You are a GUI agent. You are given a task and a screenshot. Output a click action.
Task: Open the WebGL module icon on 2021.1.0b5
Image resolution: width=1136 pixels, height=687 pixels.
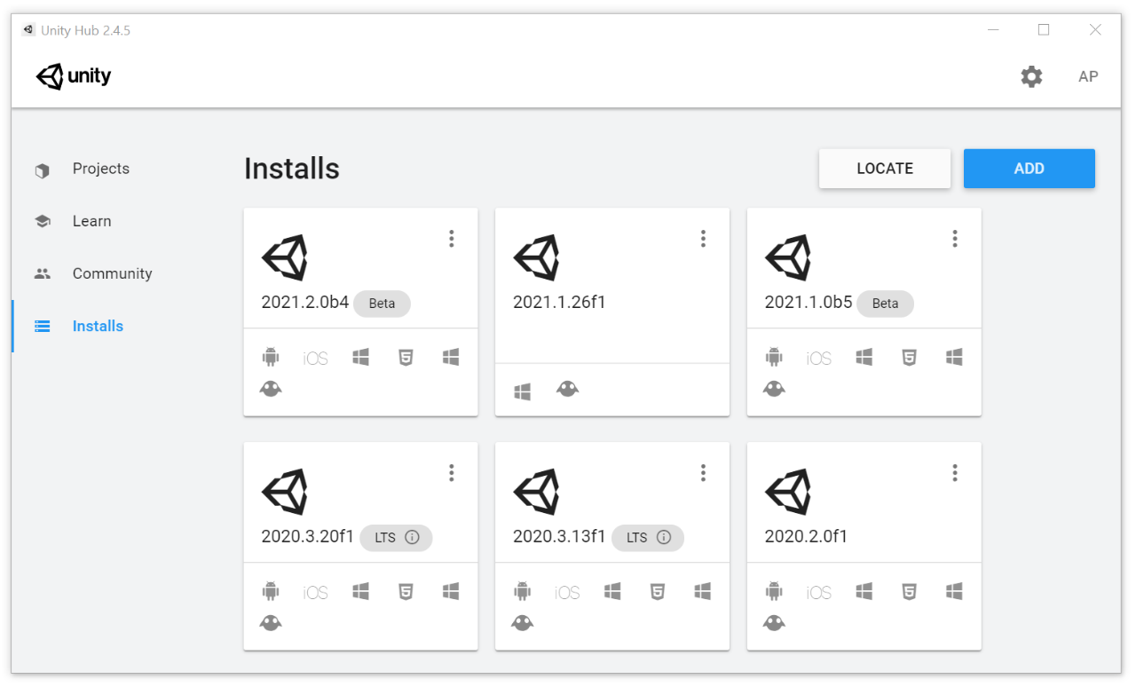pos(908,357)
